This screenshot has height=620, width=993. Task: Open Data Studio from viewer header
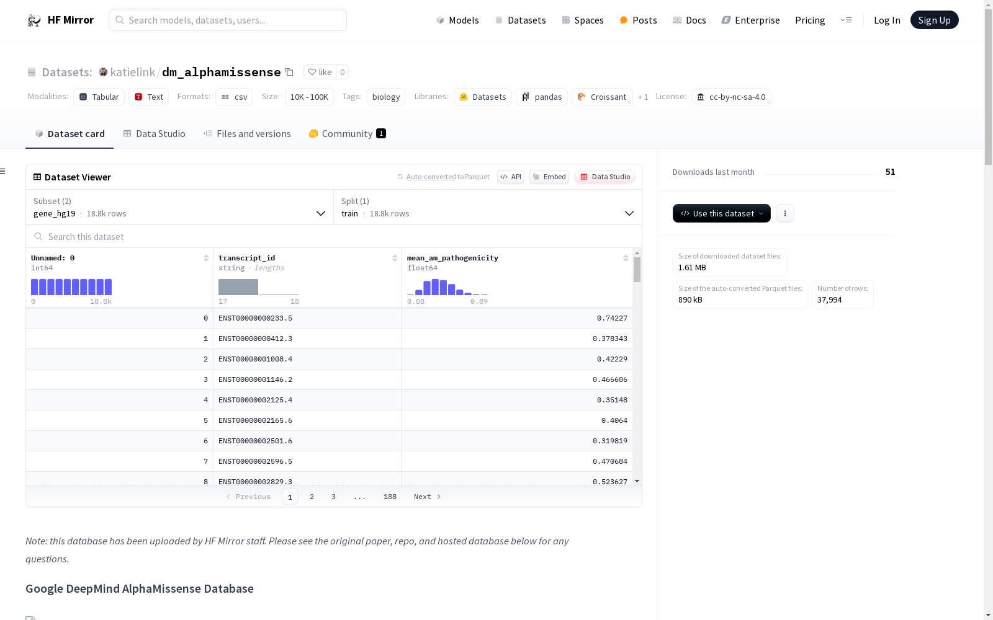coord(605,177)
